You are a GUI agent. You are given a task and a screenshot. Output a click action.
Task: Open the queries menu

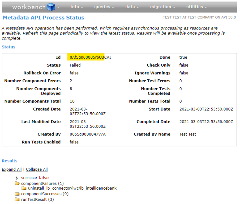104,7
